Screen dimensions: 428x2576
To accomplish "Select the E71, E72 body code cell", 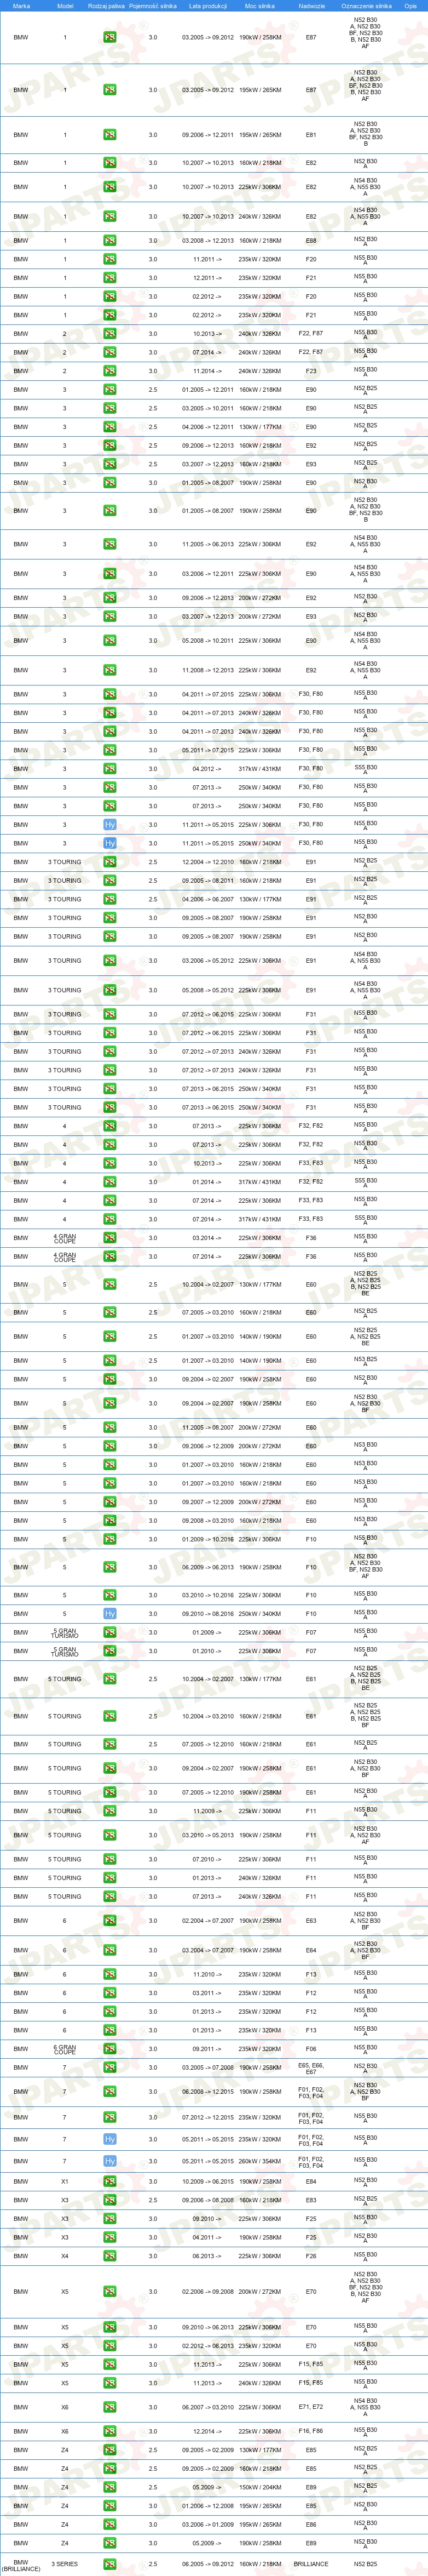I will (311, 2407).
